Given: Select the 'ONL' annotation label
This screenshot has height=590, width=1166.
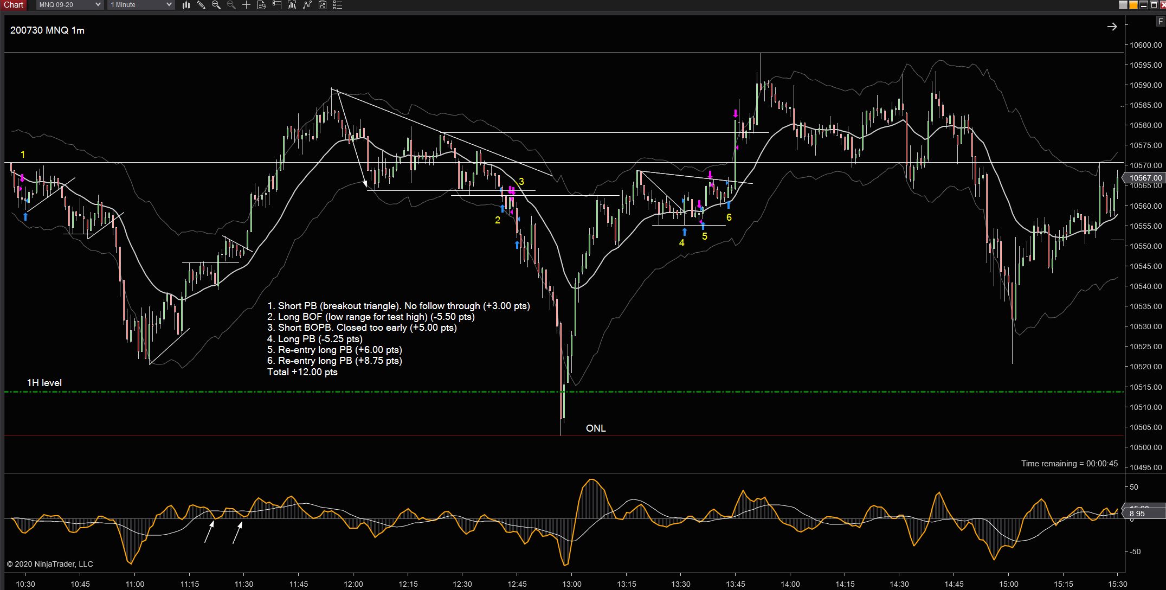Looking at the screenshot, I should pyautogui.click(x=596, y=428).
